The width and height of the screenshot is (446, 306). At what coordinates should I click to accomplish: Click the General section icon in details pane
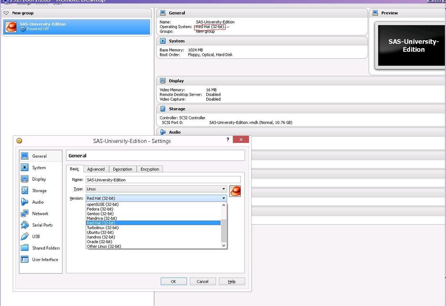pyautogui.click(x=163, y=13)
